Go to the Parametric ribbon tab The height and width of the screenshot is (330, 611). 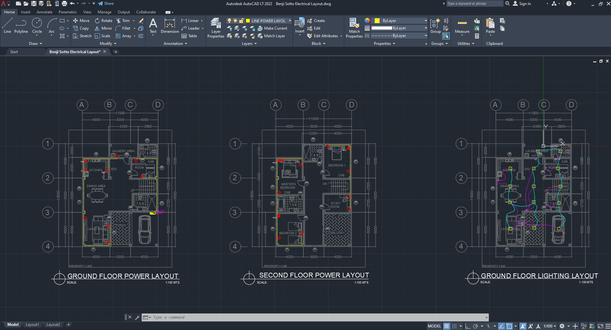(68, 12)
